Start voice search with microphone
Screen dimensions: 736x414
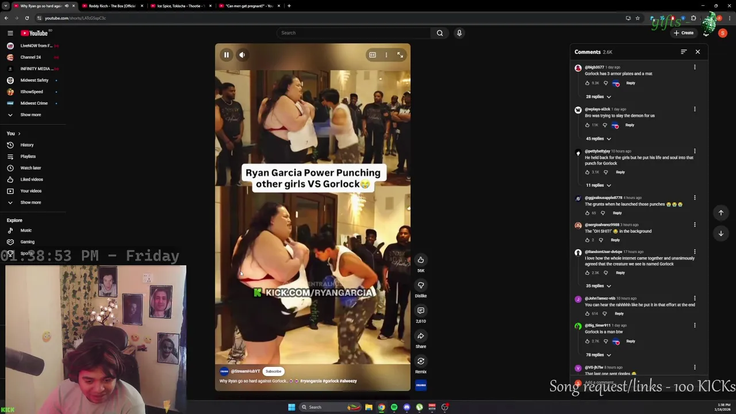point(459,33)
